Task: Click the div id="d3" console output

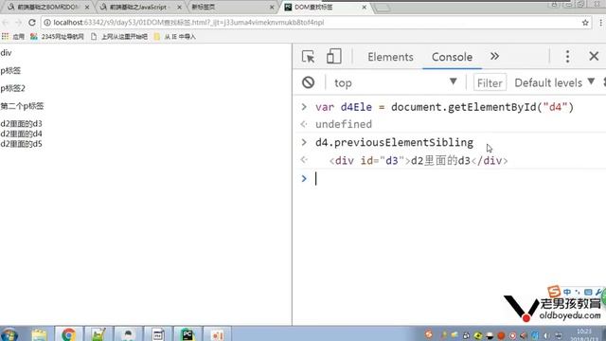Action: 419,160
